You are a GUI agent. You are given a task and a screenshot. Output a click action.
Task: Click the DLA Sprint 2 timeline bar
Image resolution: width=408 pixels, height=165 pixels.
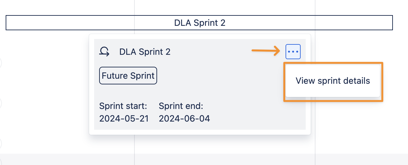200,23
